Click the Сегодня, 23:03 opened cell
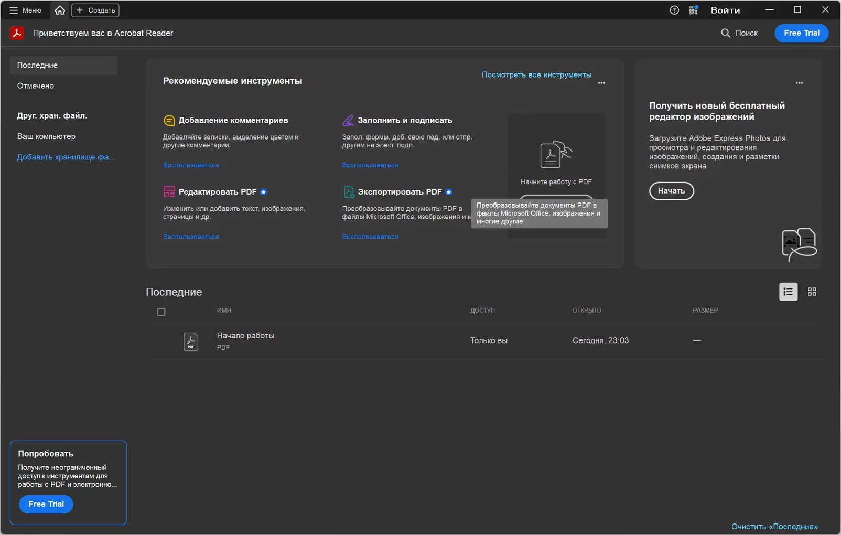This screenshot has height=535, width=841. coord(600,340)
